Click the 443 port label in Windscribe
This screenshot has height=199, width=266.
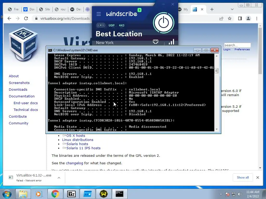coord(122,25)
